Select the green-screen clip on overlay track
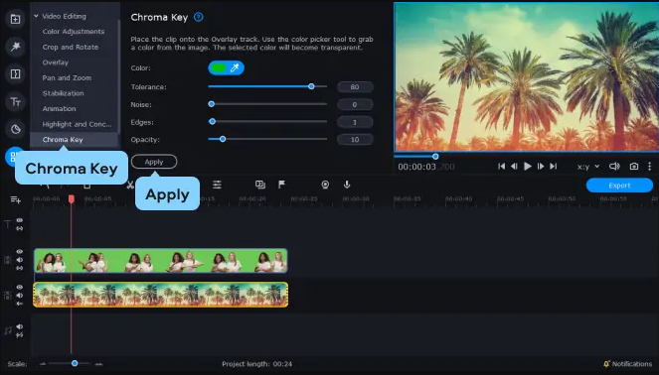659x375 pixels. pos(161,261)
